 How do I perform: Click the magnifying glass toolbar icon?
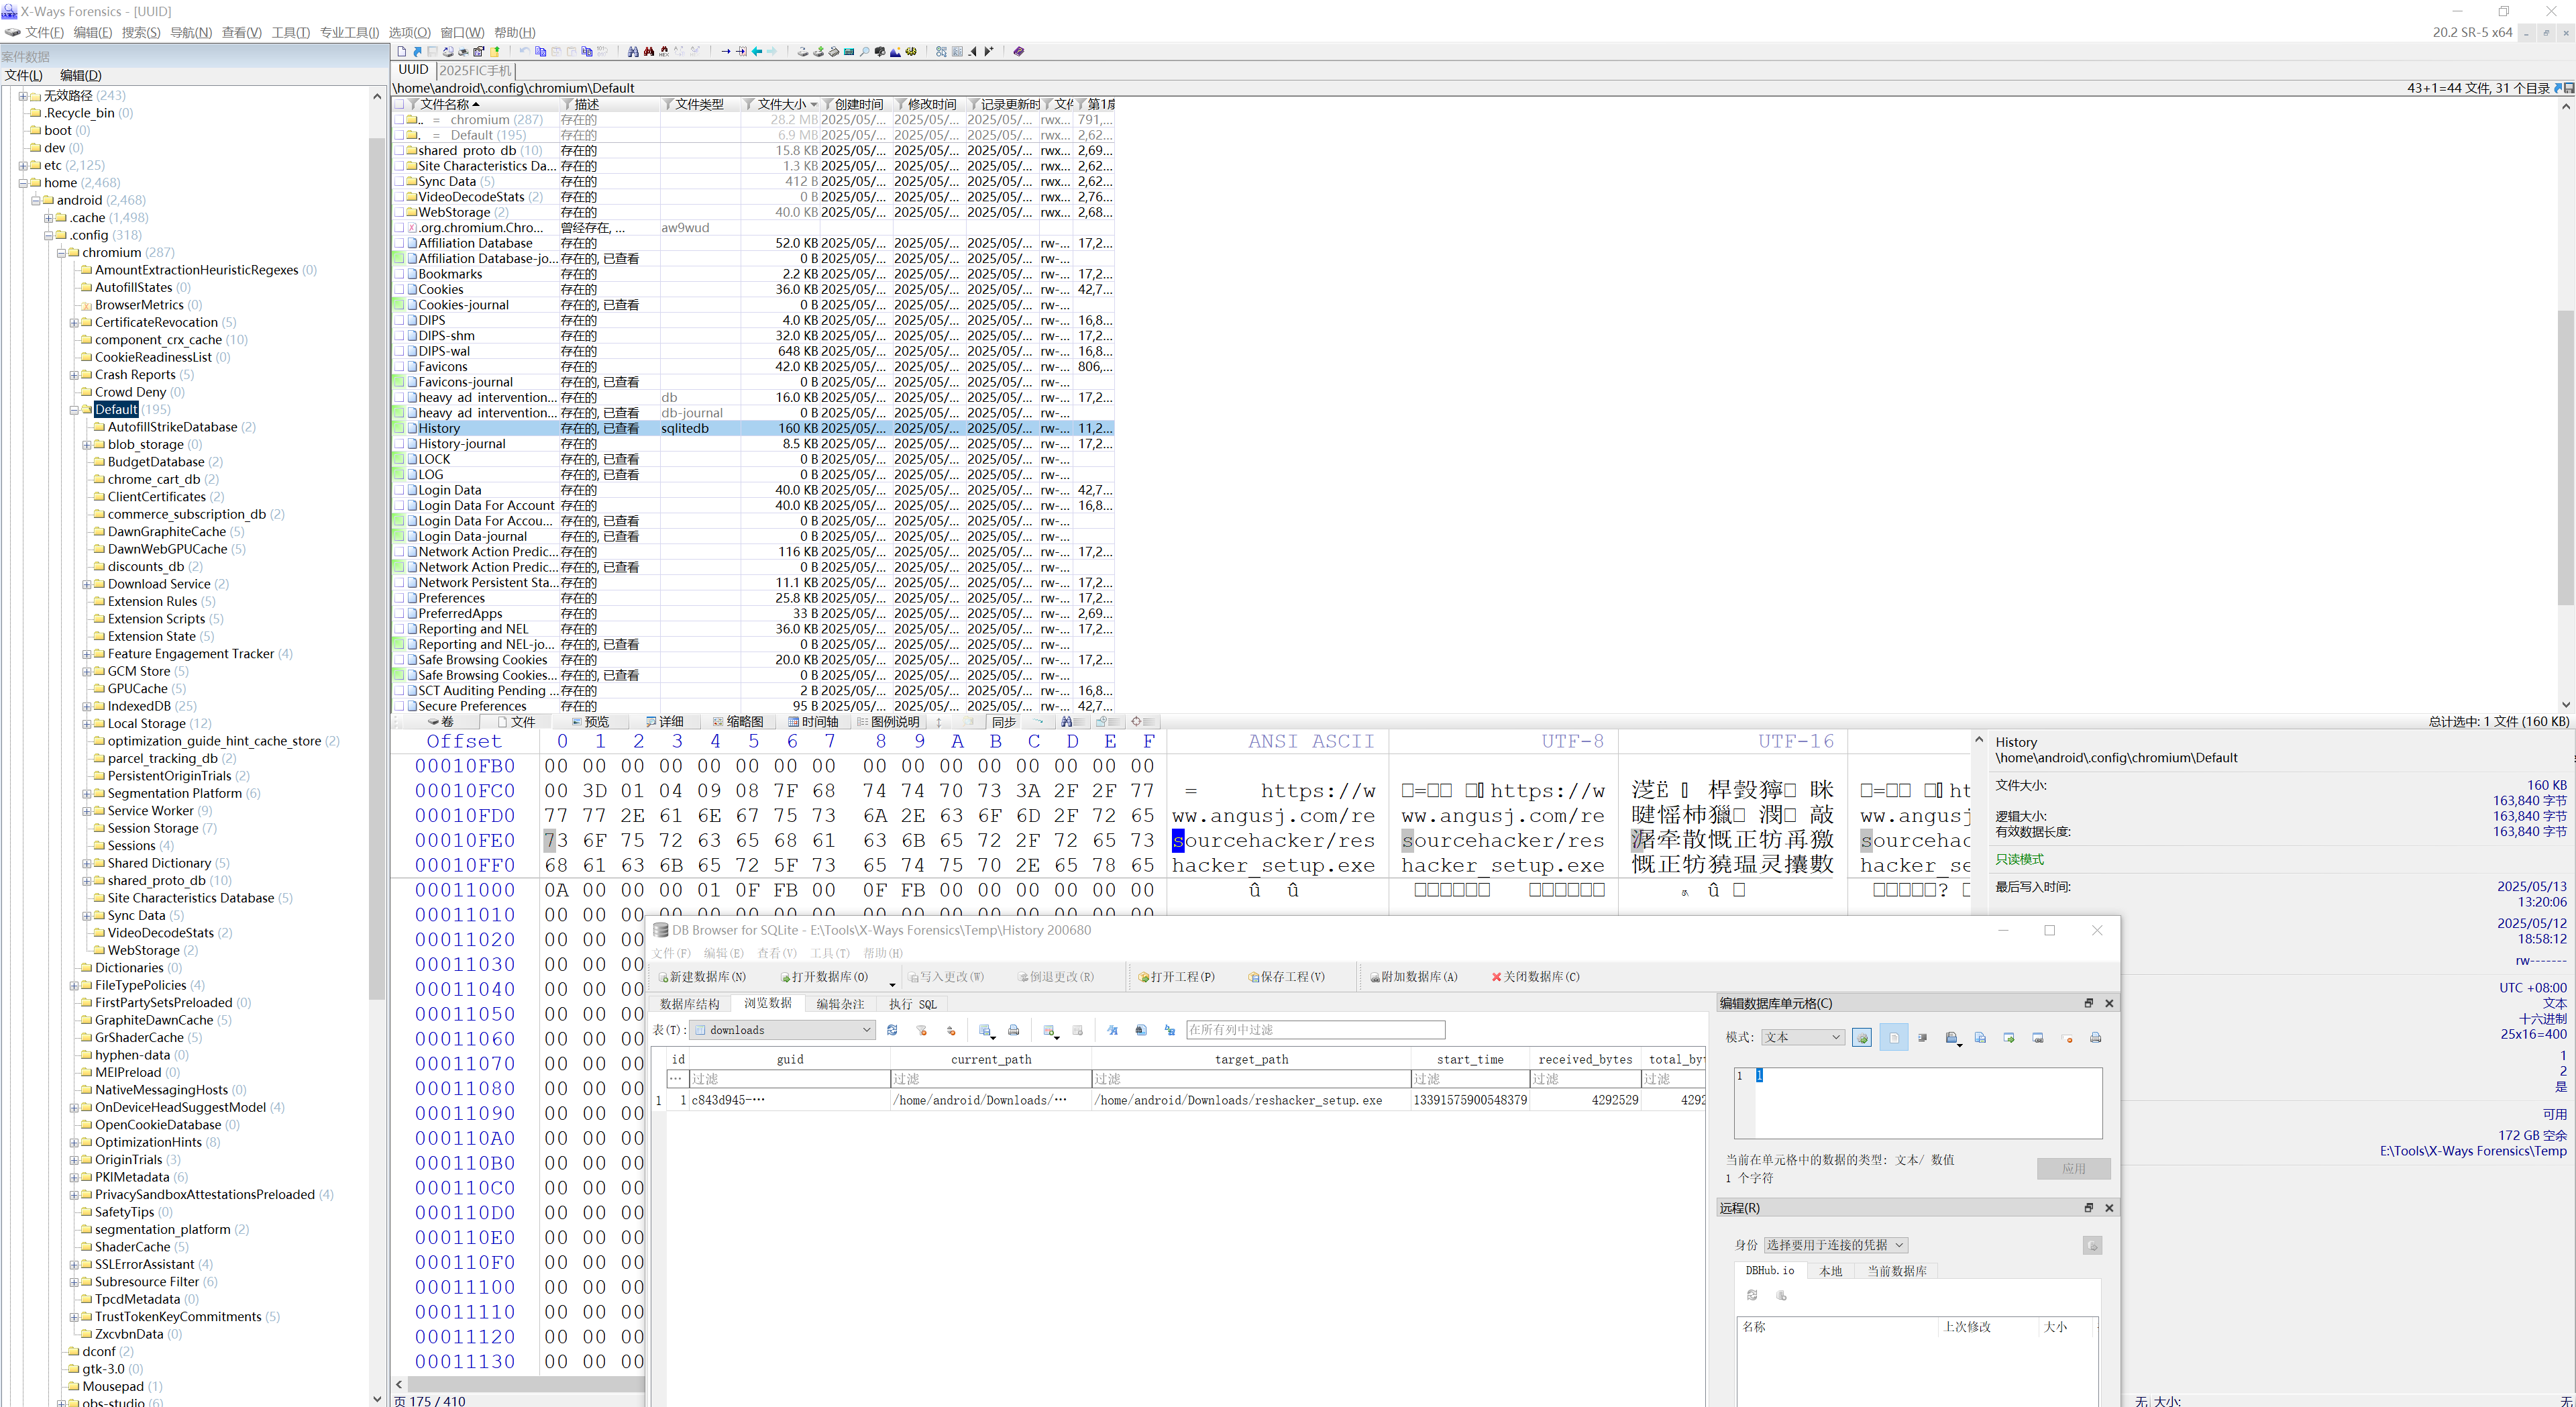(x=864, y=51)
